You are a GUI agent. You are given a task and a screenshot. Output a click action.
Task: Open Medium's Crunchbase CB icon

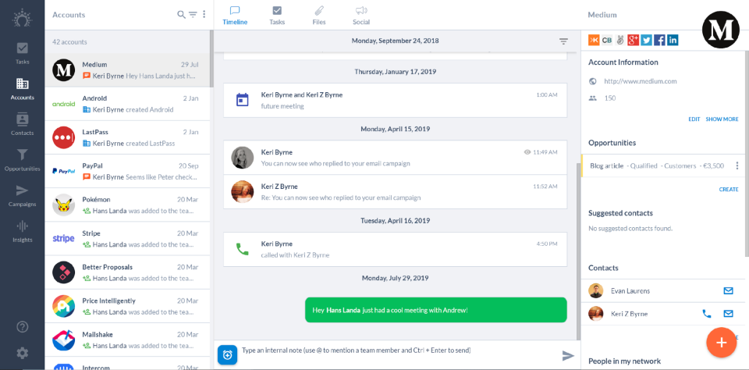(x=607, y=40)
